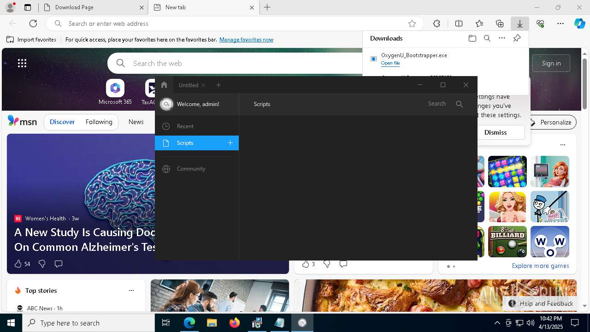590x332 pixels.
Task: Select the Discover feed tab
Action: pyautogui.click(x=62, y=122)
